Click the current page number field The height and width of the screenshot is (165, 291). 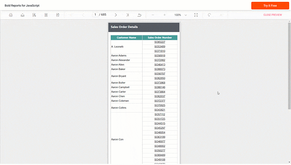pos(95,14)
